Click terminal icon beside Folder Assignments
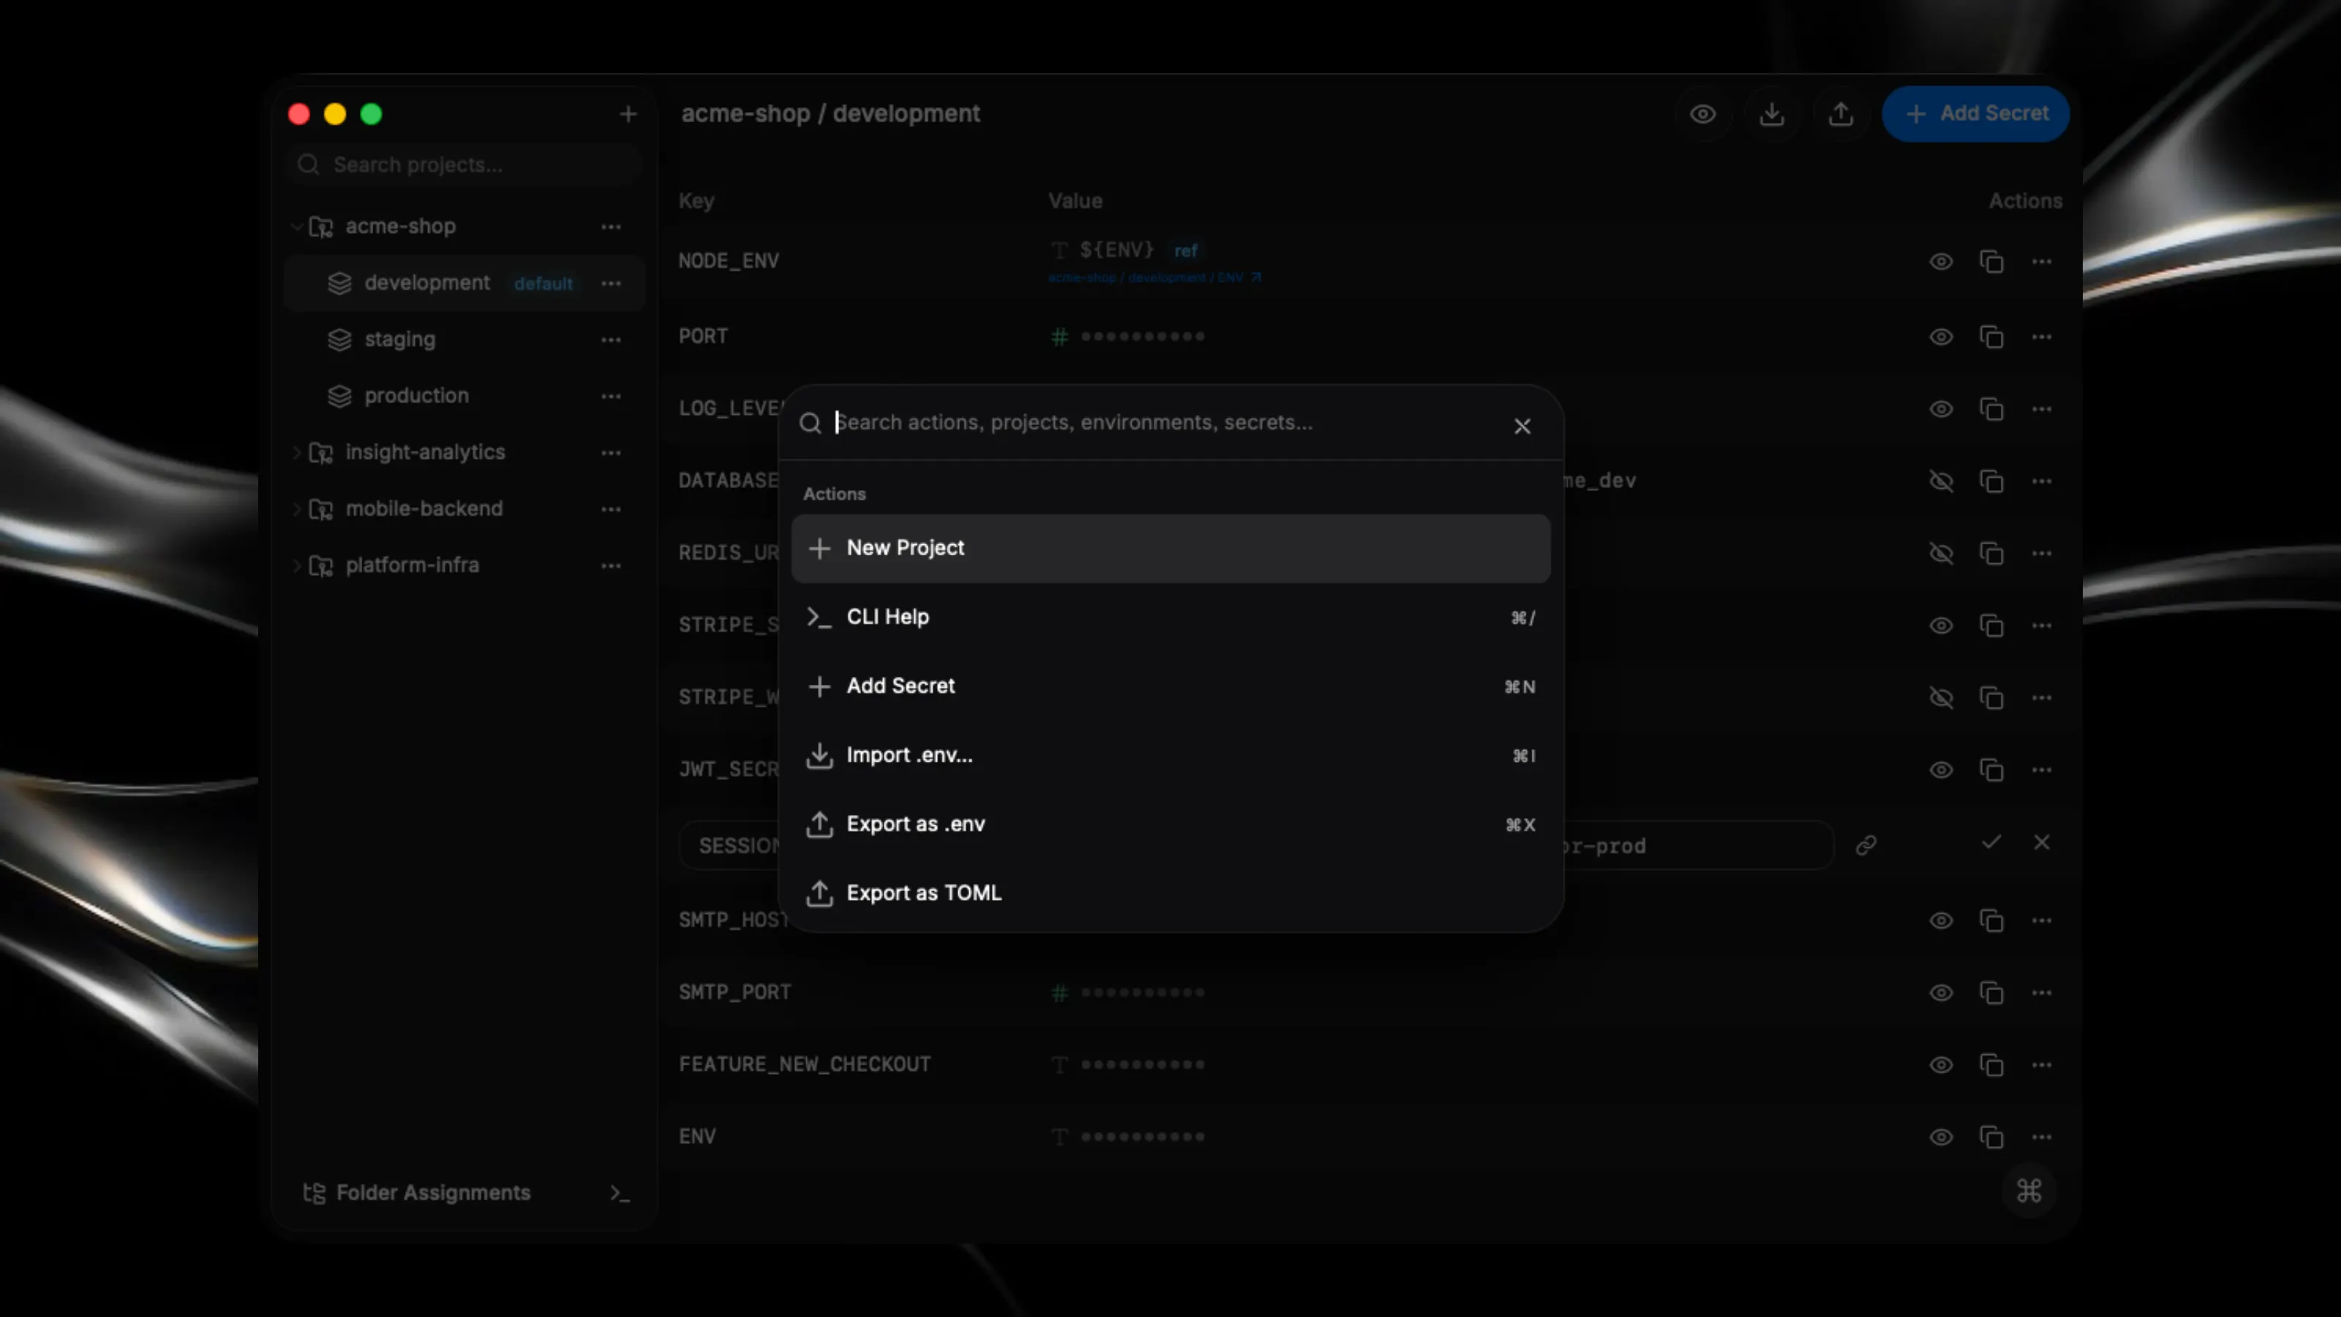Image resolution: width=2341 pixels, height=1317 pixels. (x=619, y=1193)
